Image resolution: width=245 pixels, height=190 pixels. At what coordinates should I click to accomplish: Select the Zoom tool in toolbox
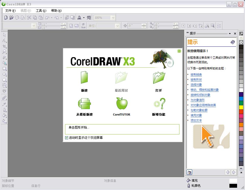[4, 52]
